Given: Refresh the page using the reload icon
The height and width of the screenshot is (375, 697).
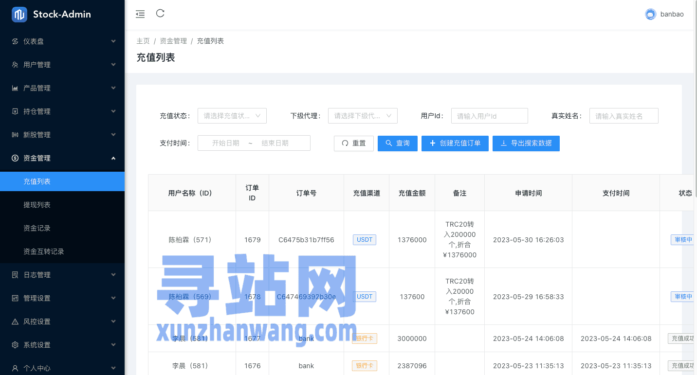Looking at the screenshot, I should (x=160, y=14).
